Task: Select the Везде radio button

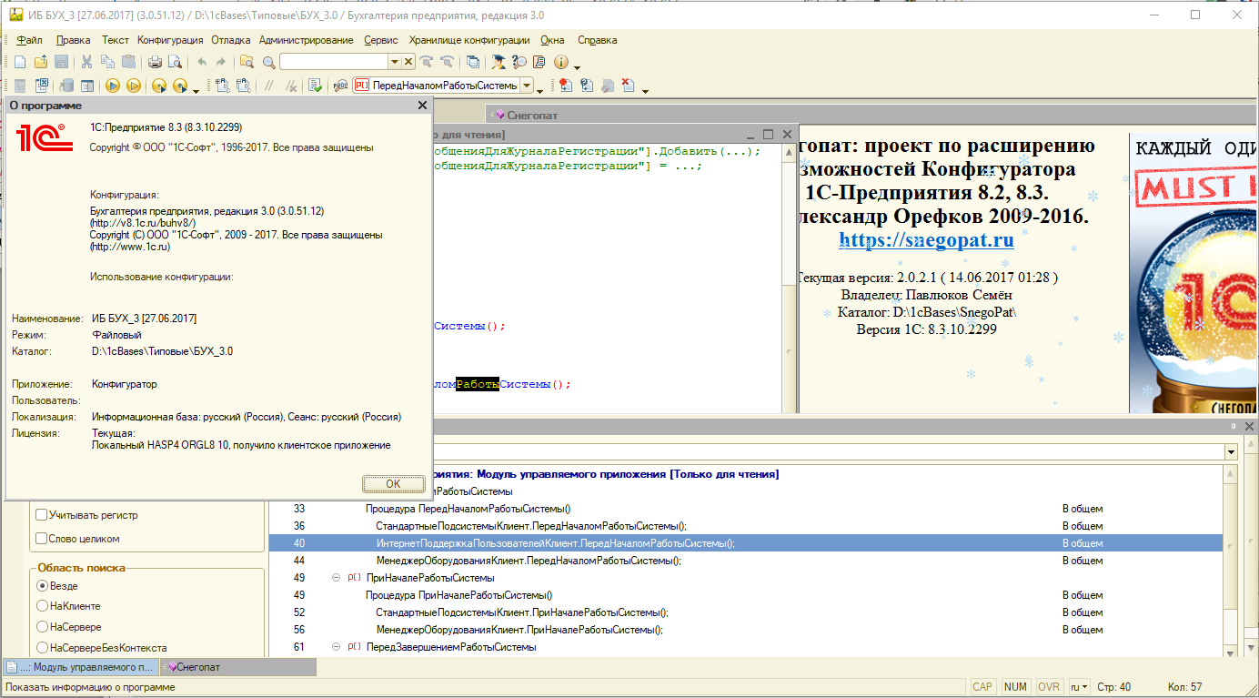Action: pos(42,585)
